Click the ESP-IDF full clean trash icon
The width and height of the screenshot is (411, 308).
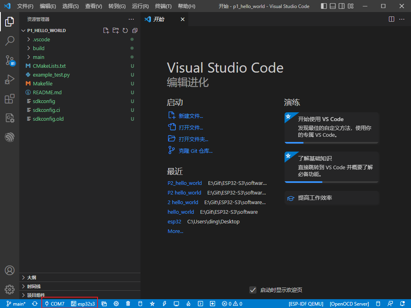point(128,304)
